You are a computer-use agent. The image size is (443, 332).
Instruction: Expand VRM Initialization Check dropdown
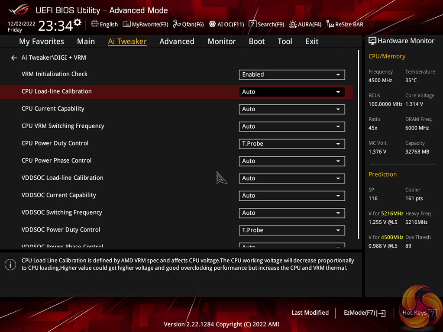(291, 74)
